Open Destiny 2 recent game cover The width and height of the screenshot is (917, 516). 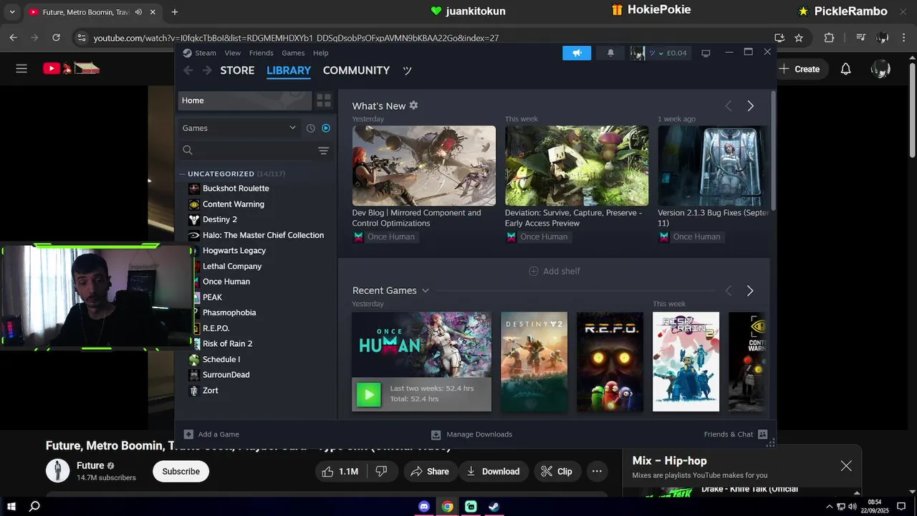point(534,362)
